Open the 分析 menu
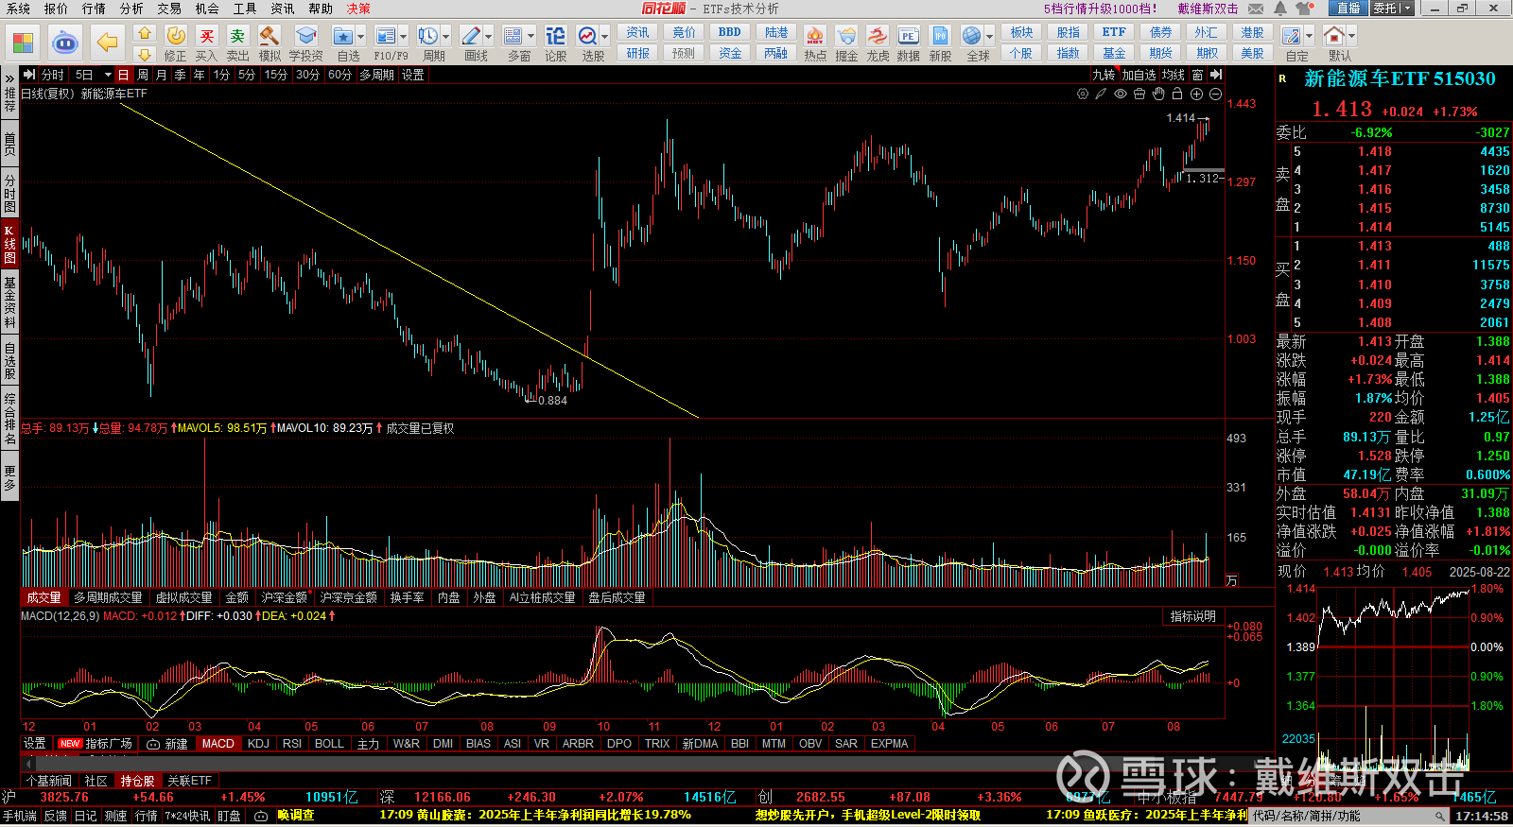The width and height of the screenshot is (1513, 827). (x=131, y=9)
